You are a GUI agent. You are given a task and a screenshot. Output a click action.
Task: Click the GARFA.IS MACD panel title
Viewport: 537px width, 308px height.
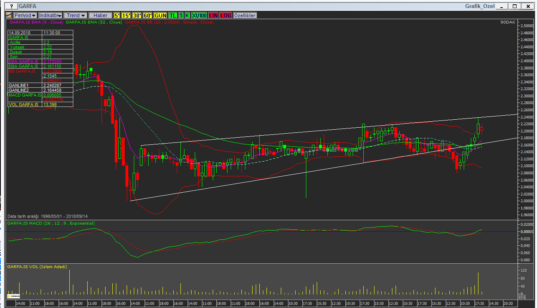(51, 223)
